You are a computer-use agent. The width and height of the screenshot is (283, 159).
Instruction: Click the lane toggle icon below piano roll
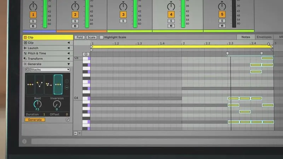click(75, 133)
